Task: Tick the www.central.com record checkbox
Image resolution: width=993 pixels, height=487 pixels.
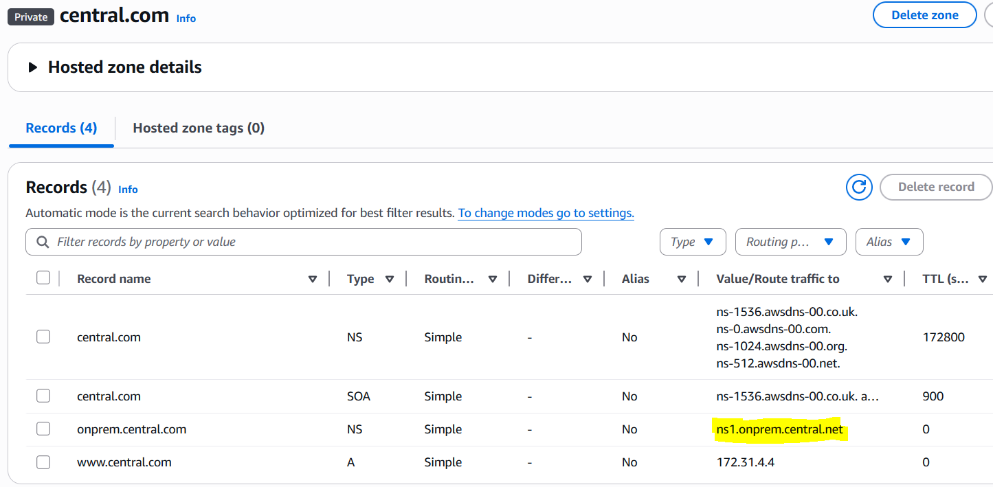Action: 43,462
